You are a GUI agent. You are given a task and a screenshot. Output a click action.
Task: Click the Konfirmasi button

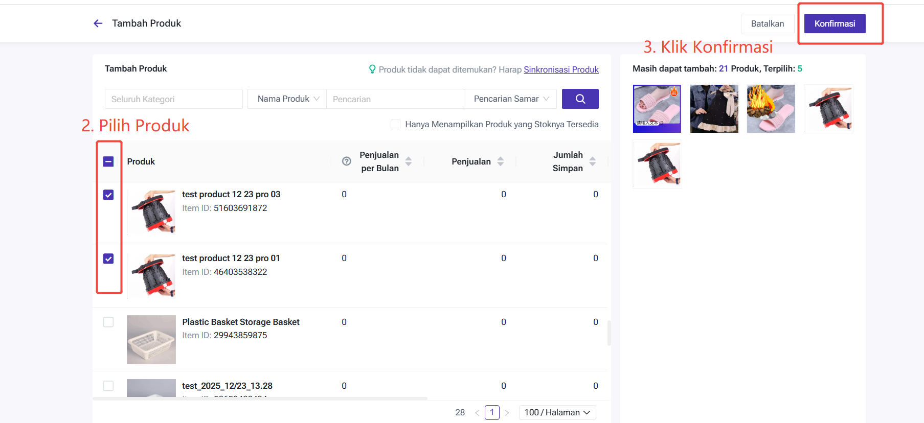point(835,24)
